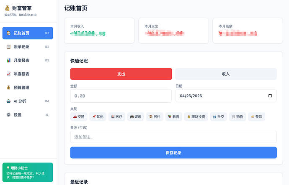Image resolution: width=289 pixels, height=185 pixels.
Task: Click the 快速记账 section heading
Action: pyautogui.click(x=79, y=61)
